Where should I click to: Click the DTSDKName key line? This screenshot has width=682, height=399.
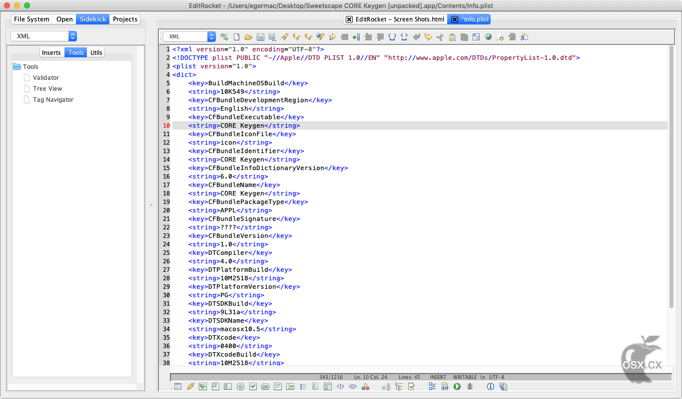(228, 321)
